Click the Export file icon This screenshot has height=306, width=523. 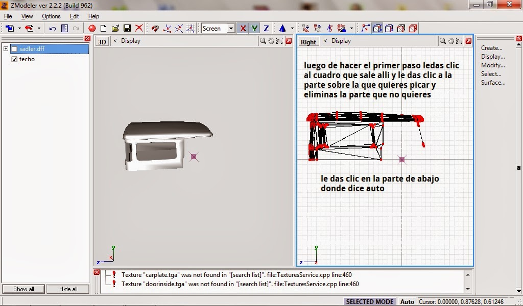point(29,28)
